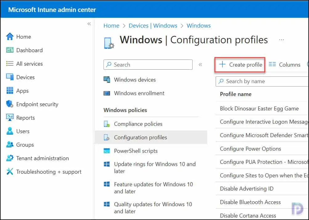Click the Dashboard chart icon
The image size is (309, 220).
coord(10,50)
